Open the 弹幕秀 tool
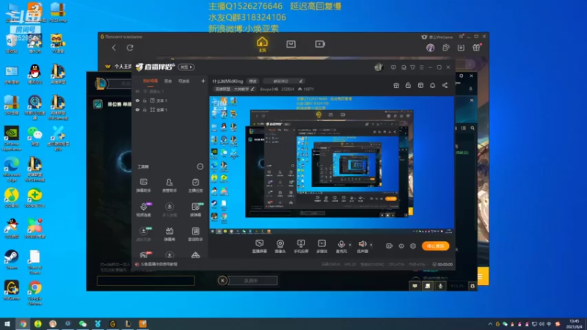This screenshot has height=330, width=587. click(x=169, y=234)
